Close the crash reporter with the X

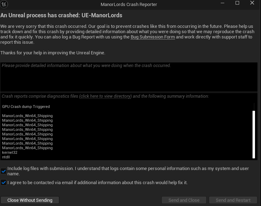coord(252,3)
